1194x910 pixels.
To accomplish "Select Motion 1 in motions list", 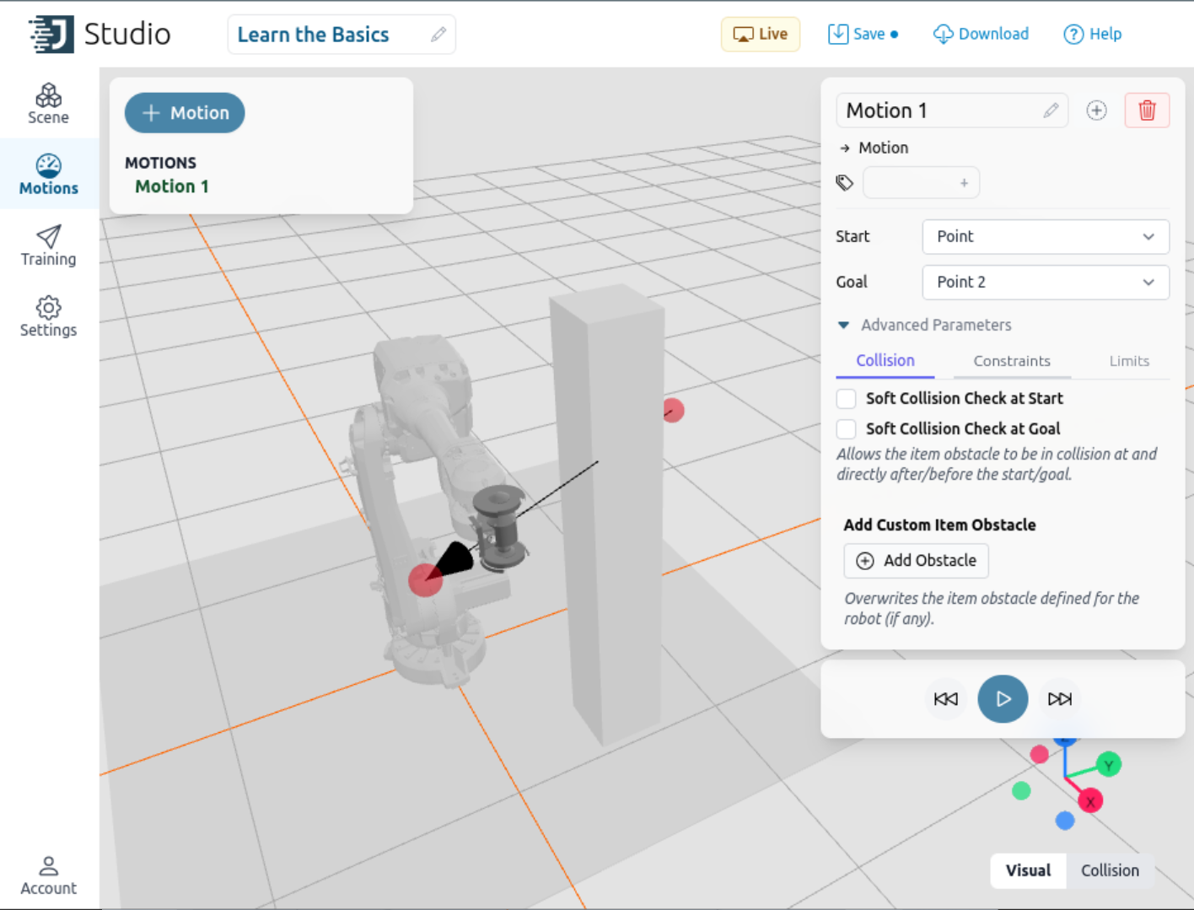I will coord(172,186).
